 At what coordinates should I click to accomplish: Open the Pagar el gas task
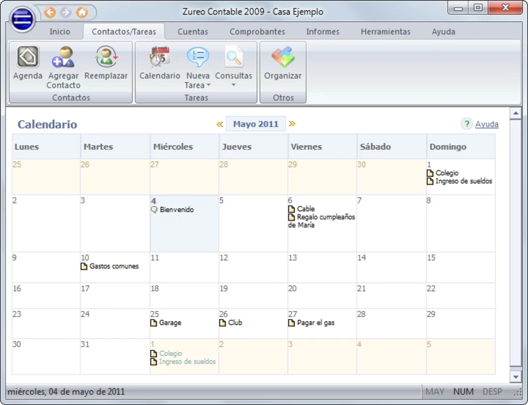point(316,323)
